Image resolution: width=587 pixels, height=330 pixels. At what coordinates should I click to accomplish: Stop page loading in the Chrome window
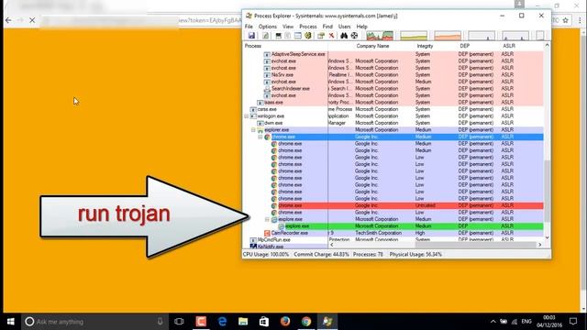point(32,20)
